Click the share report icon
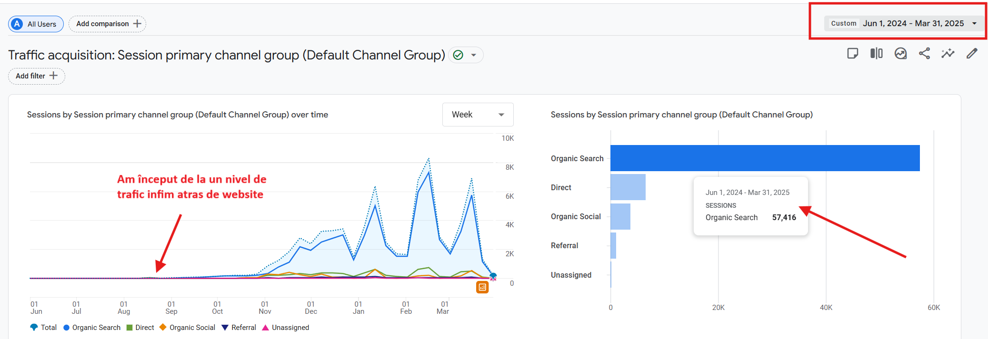Viewport: 988px width, 339px height. 924,53
